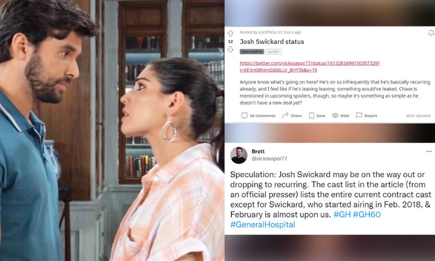
Task: Open the 46 Comments section
Action: click(258, 116)
